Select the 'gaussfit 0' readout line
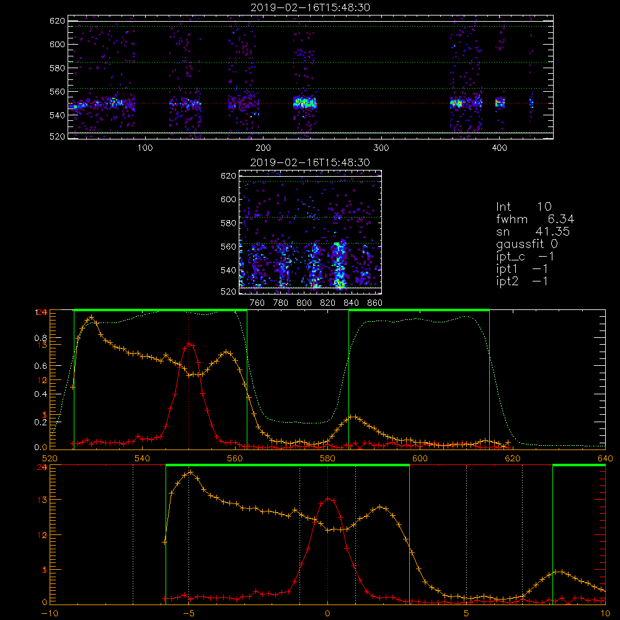The width and height of the screenshot is (620, 620). point(526,244)
